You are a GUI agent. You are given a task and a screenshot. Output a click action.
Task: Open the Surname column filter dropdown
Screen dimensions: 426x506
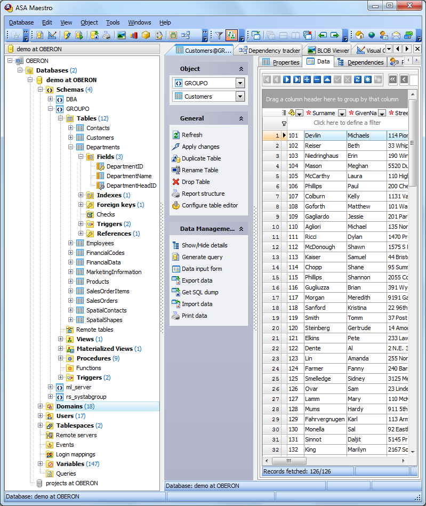(342, 113)
